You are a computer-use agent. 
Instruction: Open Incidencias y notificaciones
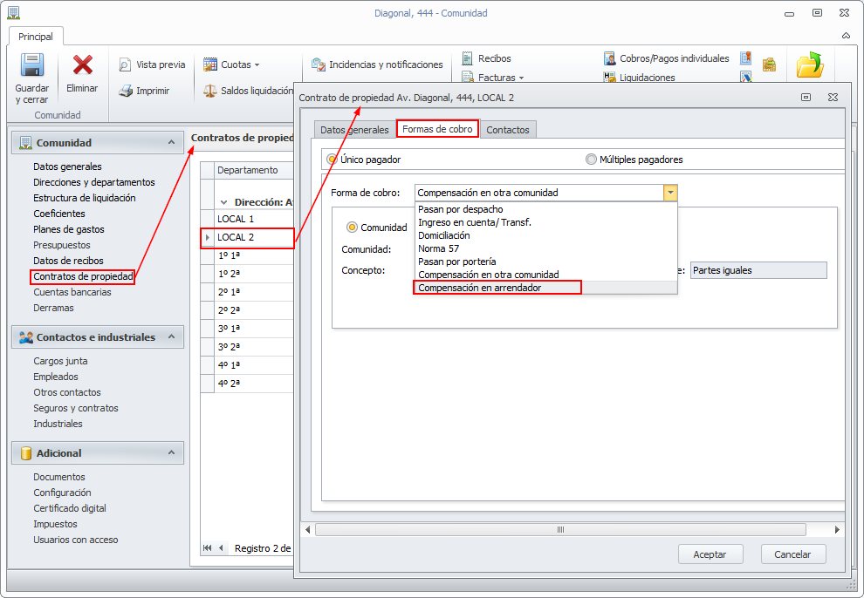377,65
